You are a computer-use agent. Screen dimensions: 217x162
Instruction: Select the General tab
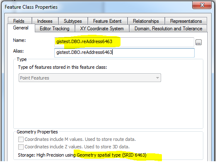click(x=21, y=28)
